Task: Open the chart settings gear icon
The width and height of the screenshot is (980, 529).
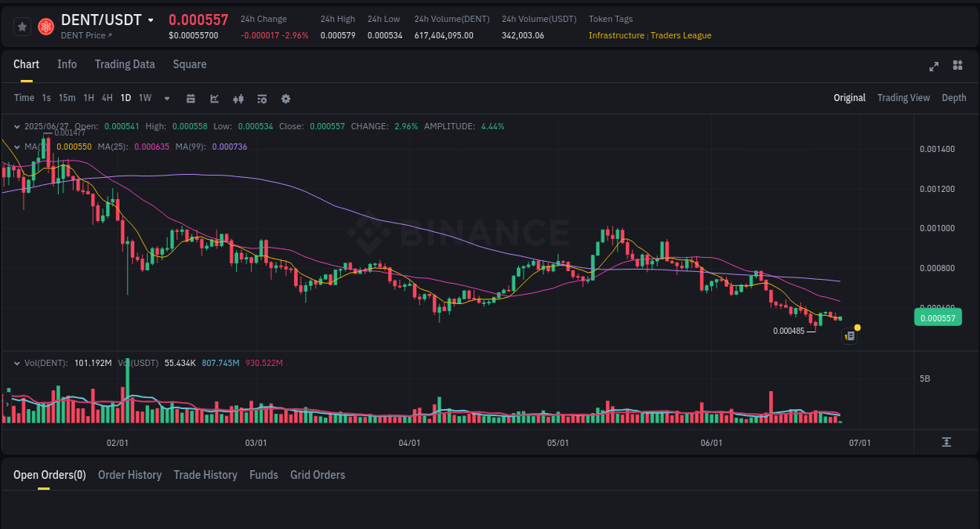Action: click(x=285, y=99)
